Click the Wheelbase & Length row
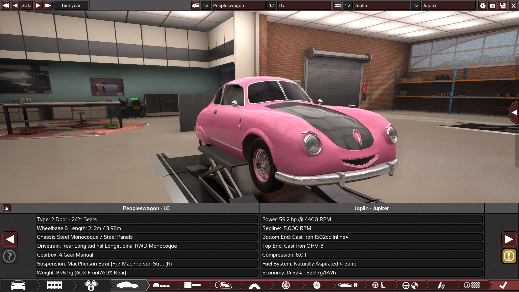The image size is (519, 292). [146, 228]
